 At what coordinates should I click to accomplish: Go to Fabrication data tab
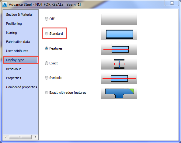point(18,42)
